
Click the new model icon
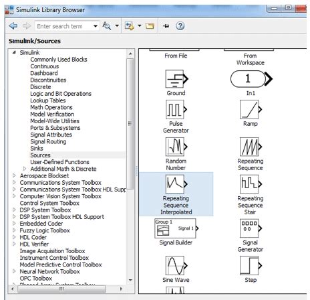click(x=129, y=26)
